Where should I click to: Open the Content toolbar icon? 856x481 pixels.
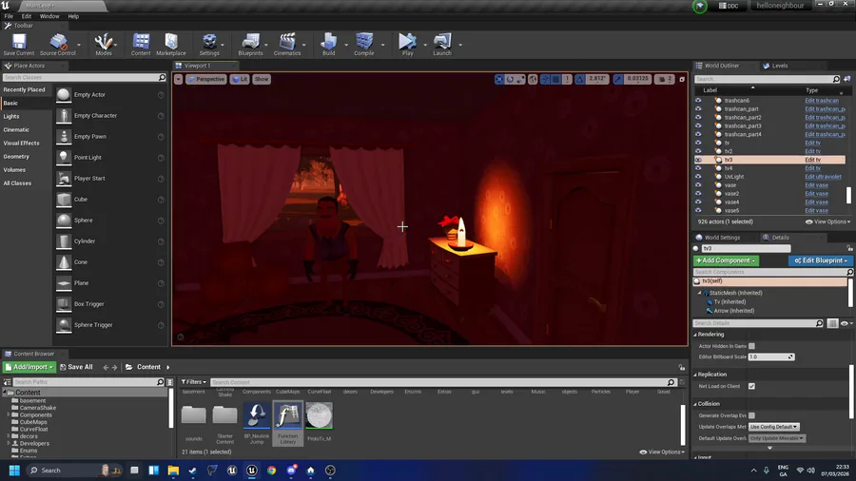pos(141,44)
